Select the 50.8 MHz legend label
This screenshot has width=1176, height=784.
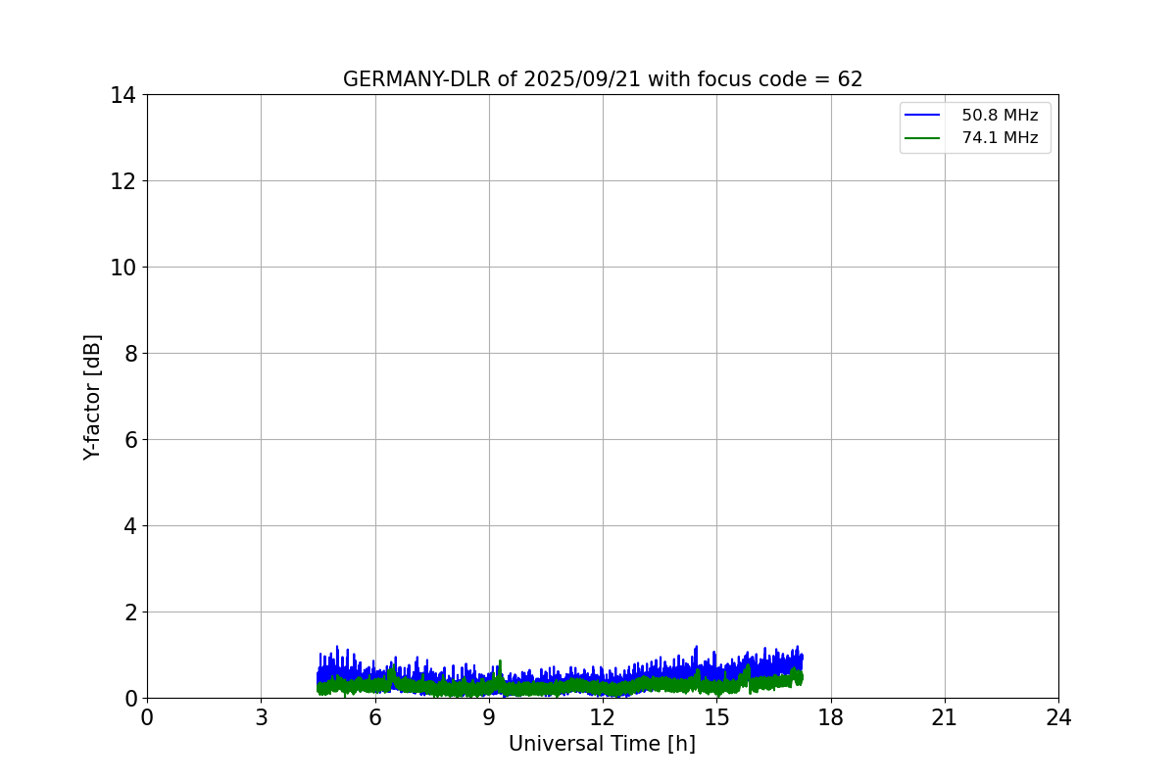click(x=1000, y=116)
